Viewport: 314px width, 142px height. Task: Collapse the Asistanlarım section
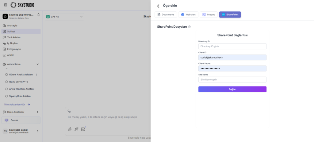pyautogui.click(x=38, y=64)
